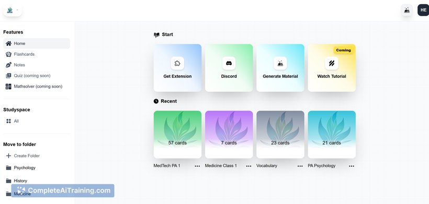The height and width of the screenshot is (204, 429).
Task: Click the puzzle-piece Get Extension icon
Action: point(177,63)
